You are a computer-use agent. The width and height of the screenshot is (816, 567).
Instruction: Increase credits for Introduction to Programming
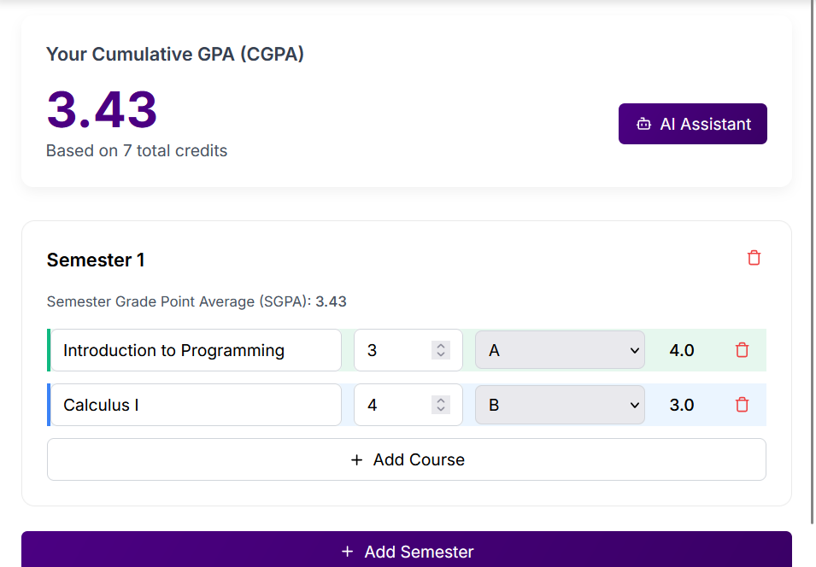442,344
